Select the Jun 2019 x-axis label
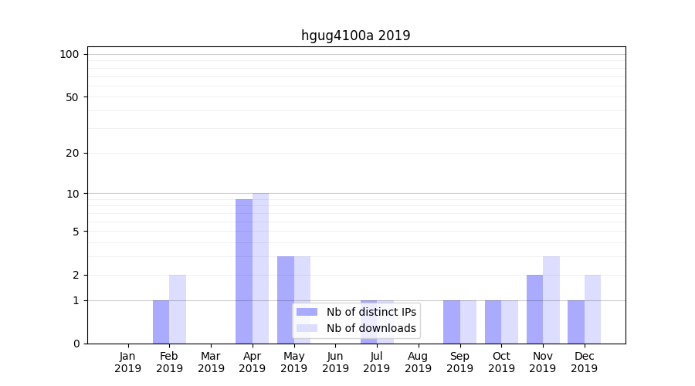Viewport: 695px width, 386px height. point(335,362)
